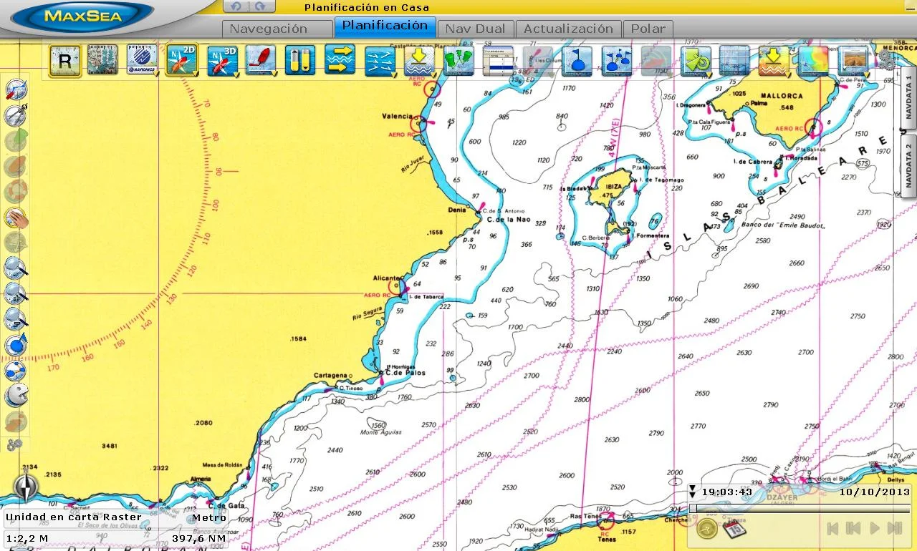Show the colorful weather map icon

(813, 60)
